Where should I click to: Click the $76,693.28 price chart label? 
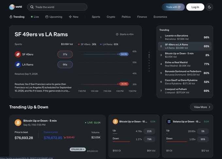pos(78,150)
